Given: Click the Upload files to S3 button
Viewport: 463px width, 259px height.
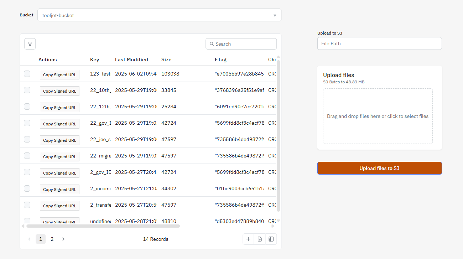Looking at the screenshot, I should 379,168.
